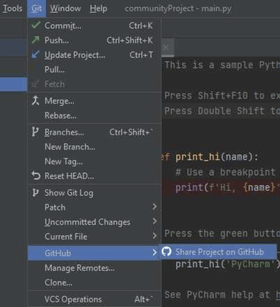Click the green Push arrow icon
This screenshot has height=307, width=280.
(x=36, y=40)
